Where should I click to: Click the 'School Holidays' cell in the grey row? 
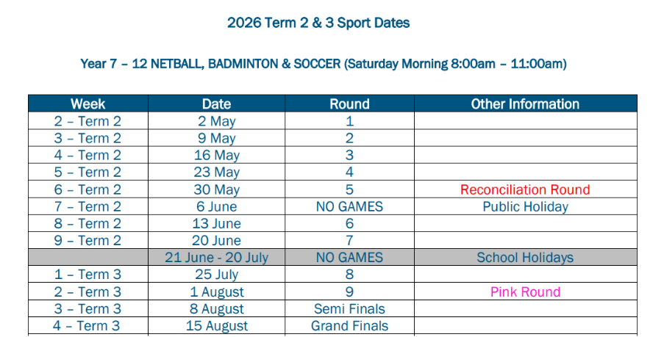[525, 257]
